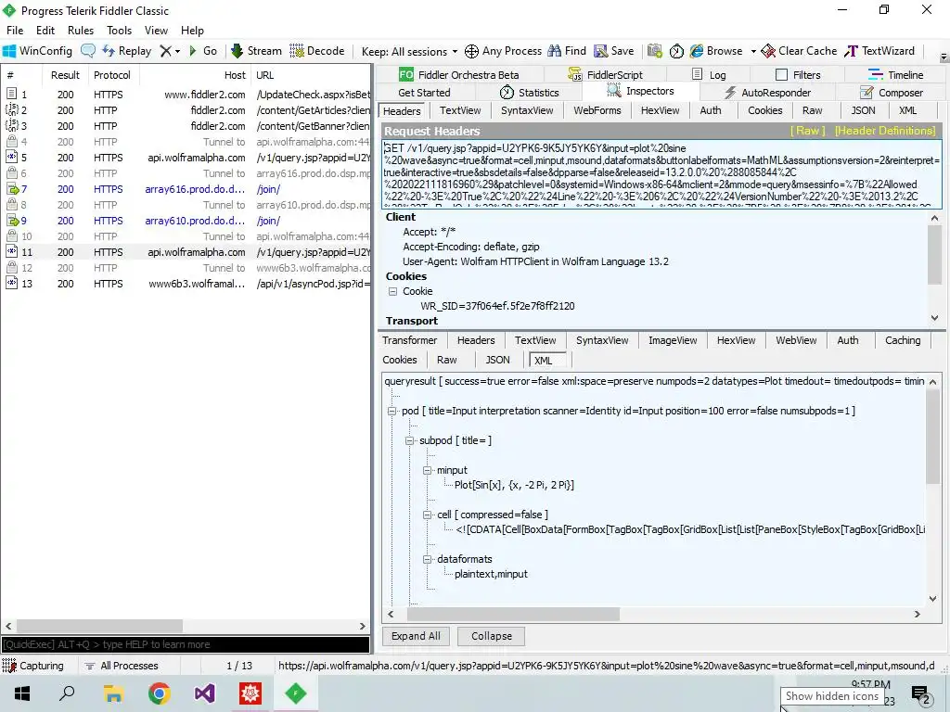Click the camera screenshot icon
Viewport: 950px width, 712px height.
tap(654, 51)
